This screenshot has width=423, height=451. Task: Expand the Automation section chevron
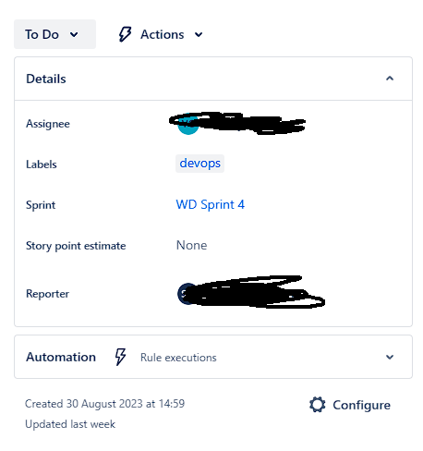click(390, 357)
